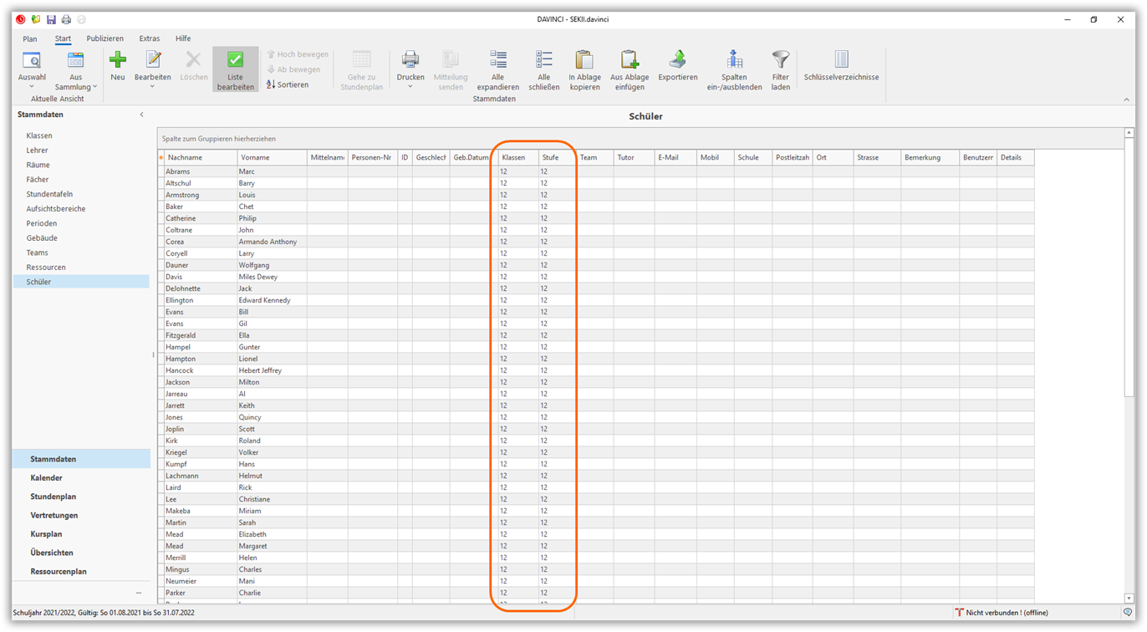Image resolution: width=1147 pixels, height=632 pixels.
Task: Collapse the Stammdaten side panel
Action: (x=141, y=115)
